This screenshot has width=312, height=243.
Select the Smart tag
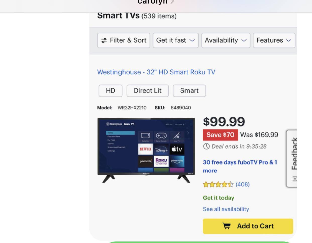click(x=189, y=91)
